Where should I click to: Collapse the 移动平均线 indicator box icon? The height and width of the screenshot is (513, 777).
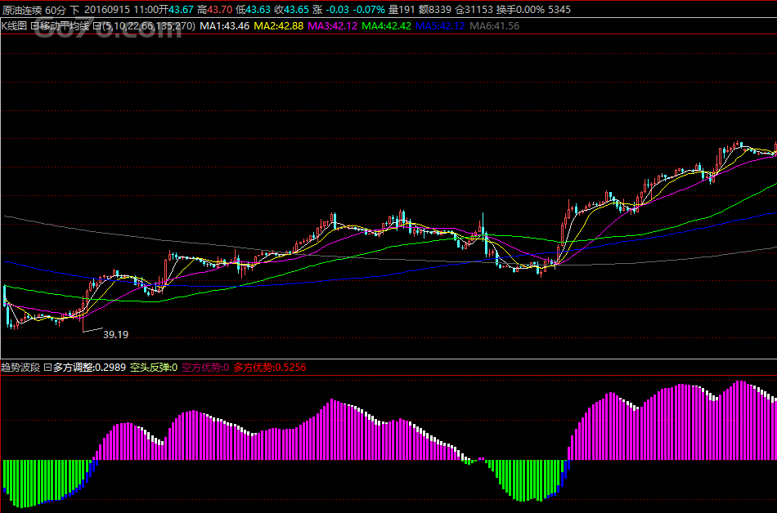pos(35,26)
